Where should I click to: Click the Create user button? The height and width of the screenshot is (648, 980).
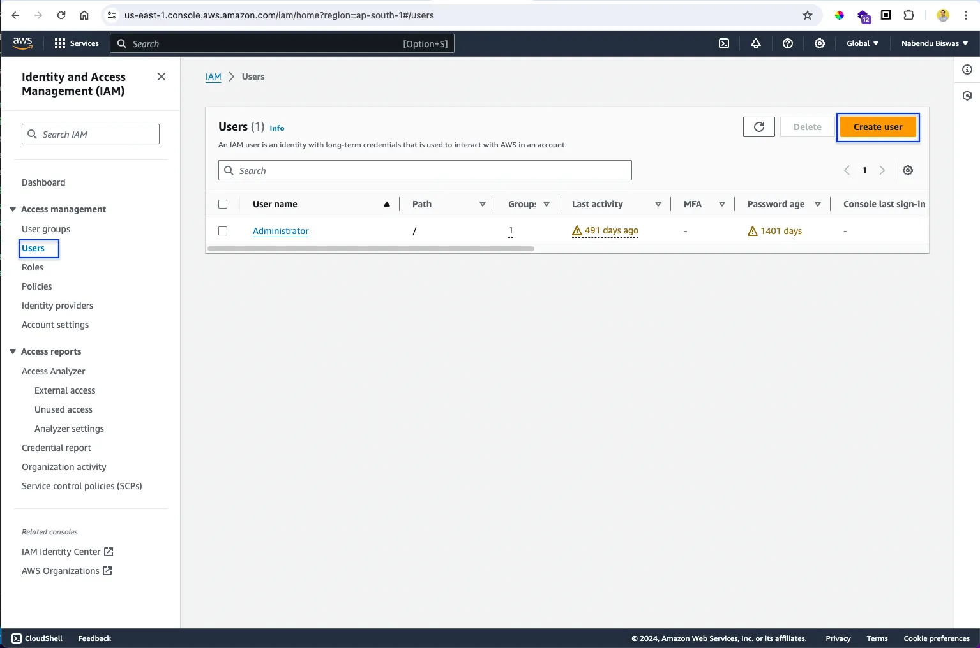click(x=878, y=127)
